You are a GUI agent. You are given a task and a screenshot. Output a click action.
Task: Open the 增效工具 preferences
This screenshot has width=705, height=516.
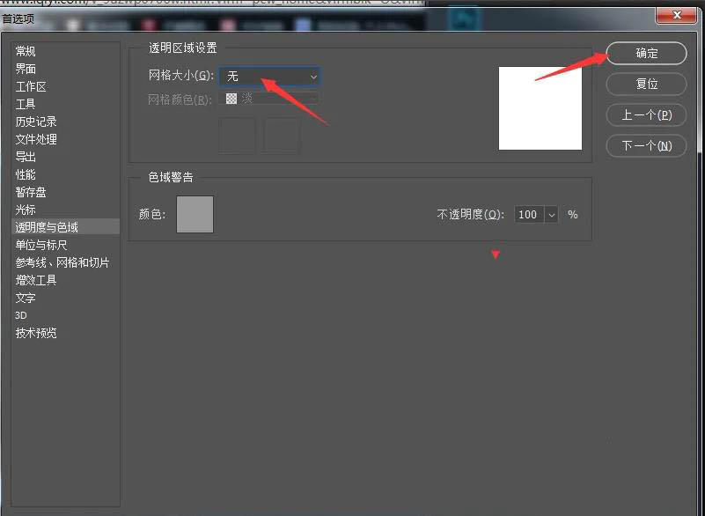[x=36, y=280]
